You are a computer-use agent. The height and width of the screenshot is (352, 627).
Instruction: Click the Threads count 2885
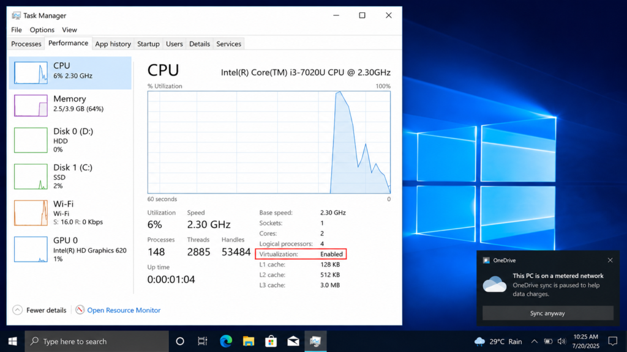coord(198,252)
